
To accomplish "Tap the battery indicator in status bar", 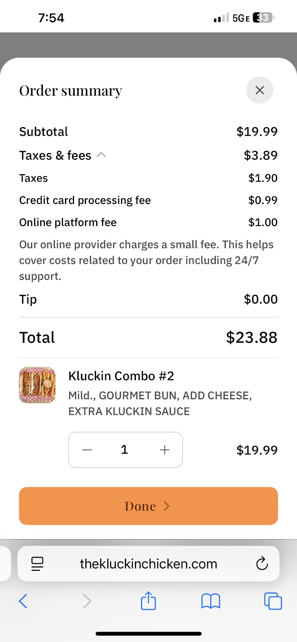I will 263,17.
